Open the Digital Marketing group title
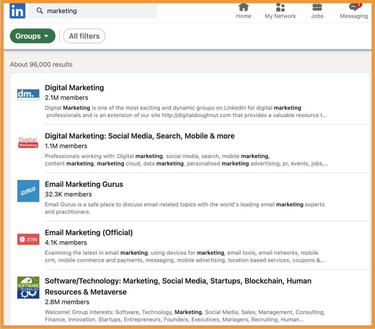 [x=74, y=88]
